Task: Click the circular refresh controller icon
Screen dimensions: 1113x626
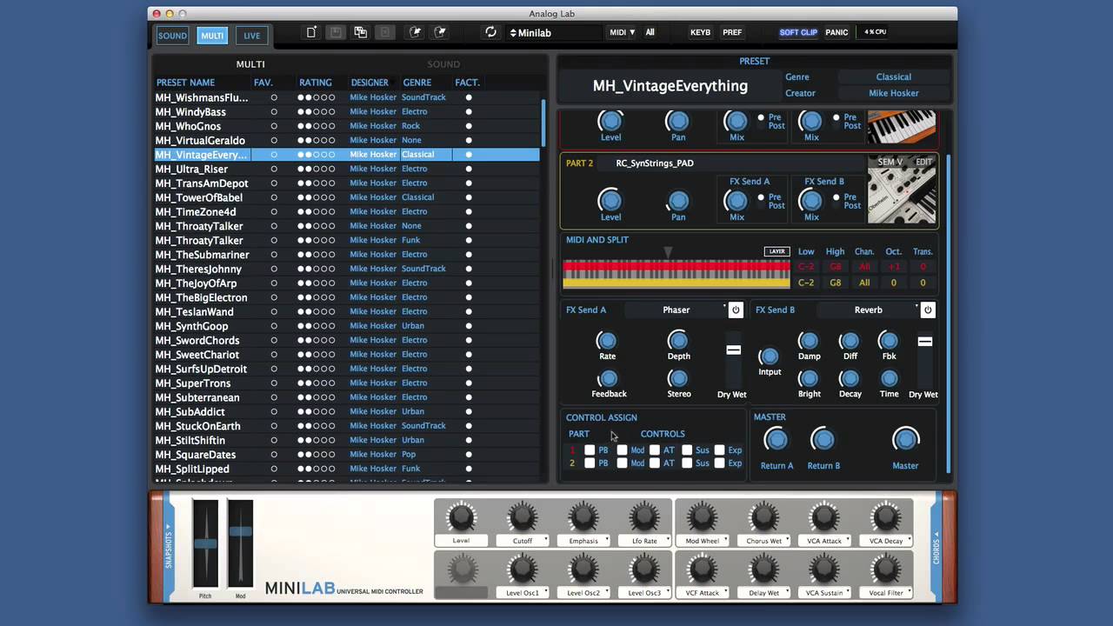Action: 490,32
